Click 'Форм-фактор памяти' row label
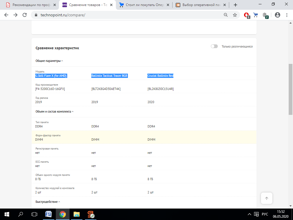This screenshot has width=293, height=220. click(x=48, y=135)
